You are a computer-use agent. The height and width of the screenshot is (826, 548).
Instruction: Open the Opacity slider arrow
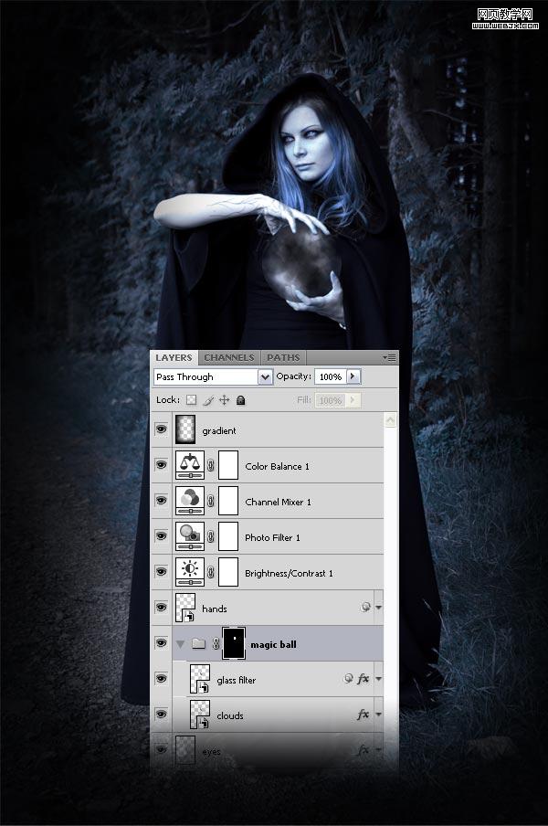(353, 376)
